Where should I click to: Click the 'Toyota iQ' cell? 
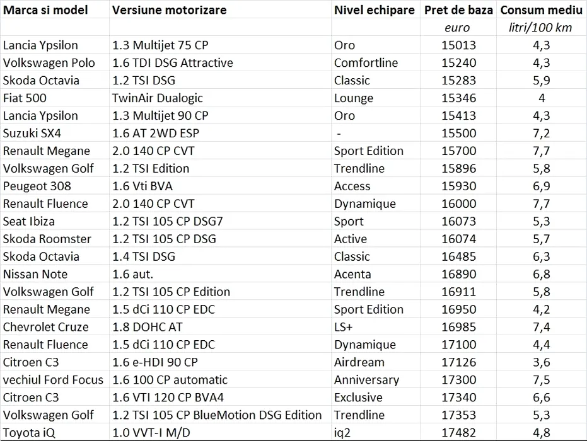click(x=55, y=432)
